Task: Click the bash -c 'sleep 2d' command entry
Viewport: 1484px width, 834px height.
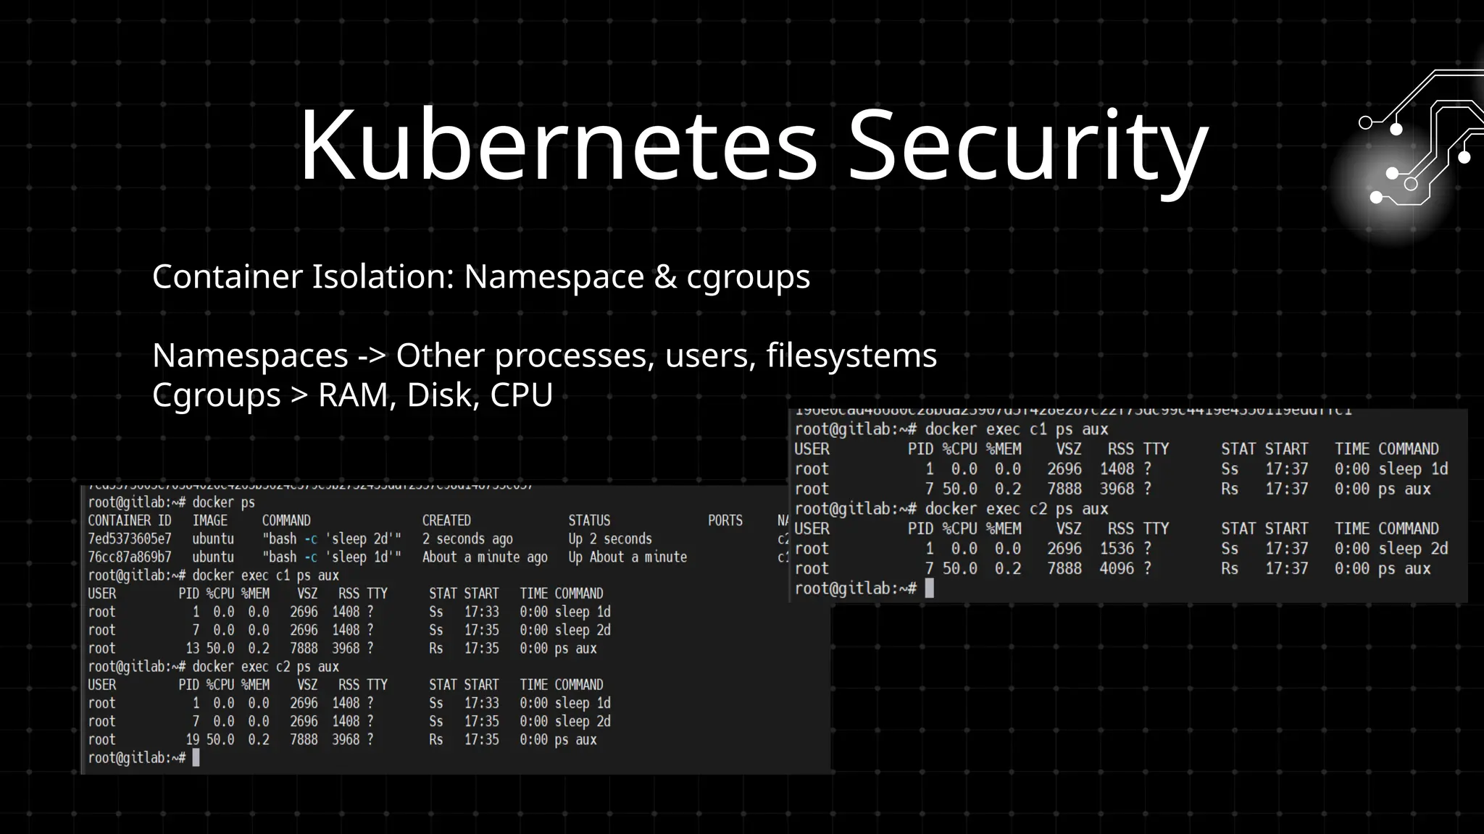Action: 332,539
